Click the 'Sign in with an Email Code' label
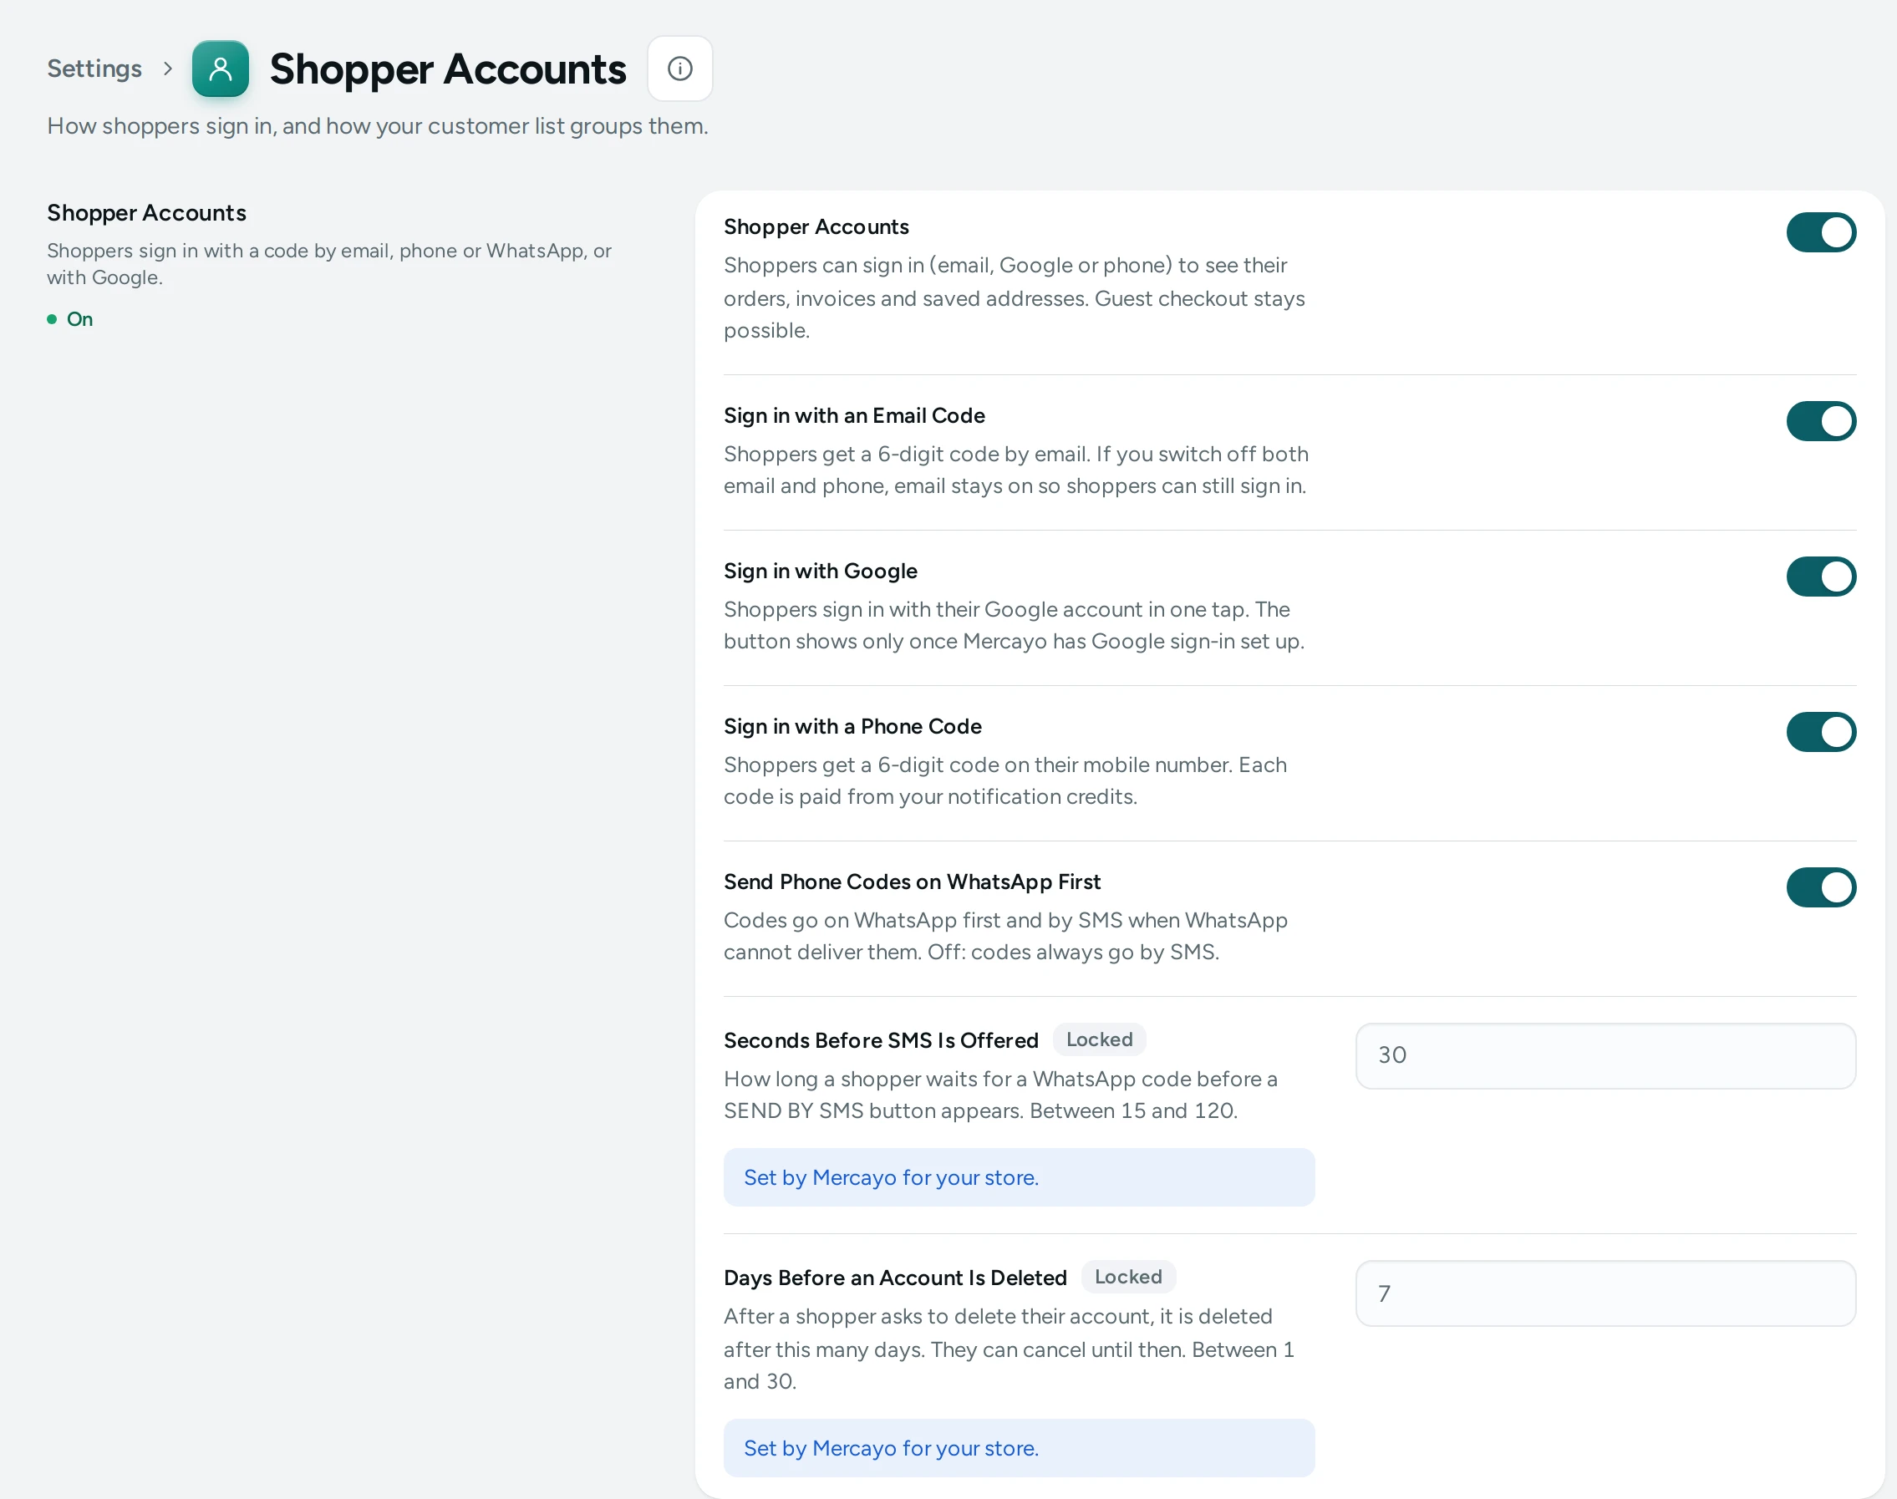This screenshot has height=1499, width=1897. click(854, 416)
